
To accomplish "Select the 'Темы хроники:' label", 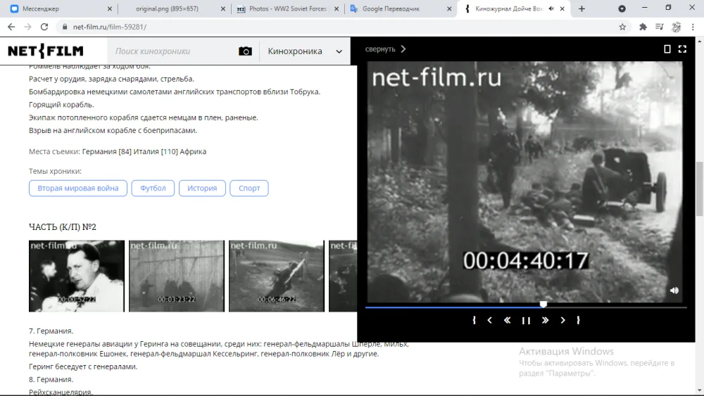I will pyautogui.click(x=55, y=171).
